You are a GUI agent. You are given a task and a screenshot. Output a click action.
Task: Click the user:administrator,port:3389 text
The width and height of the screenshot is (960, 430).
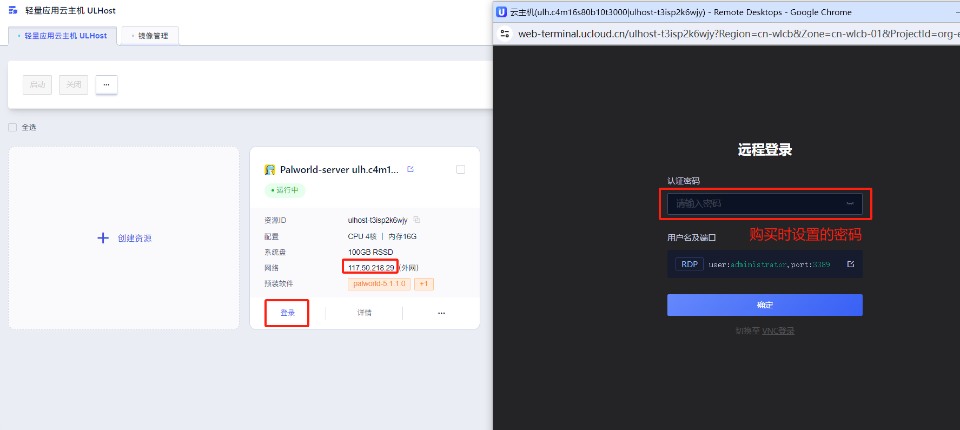click(769, 264)
